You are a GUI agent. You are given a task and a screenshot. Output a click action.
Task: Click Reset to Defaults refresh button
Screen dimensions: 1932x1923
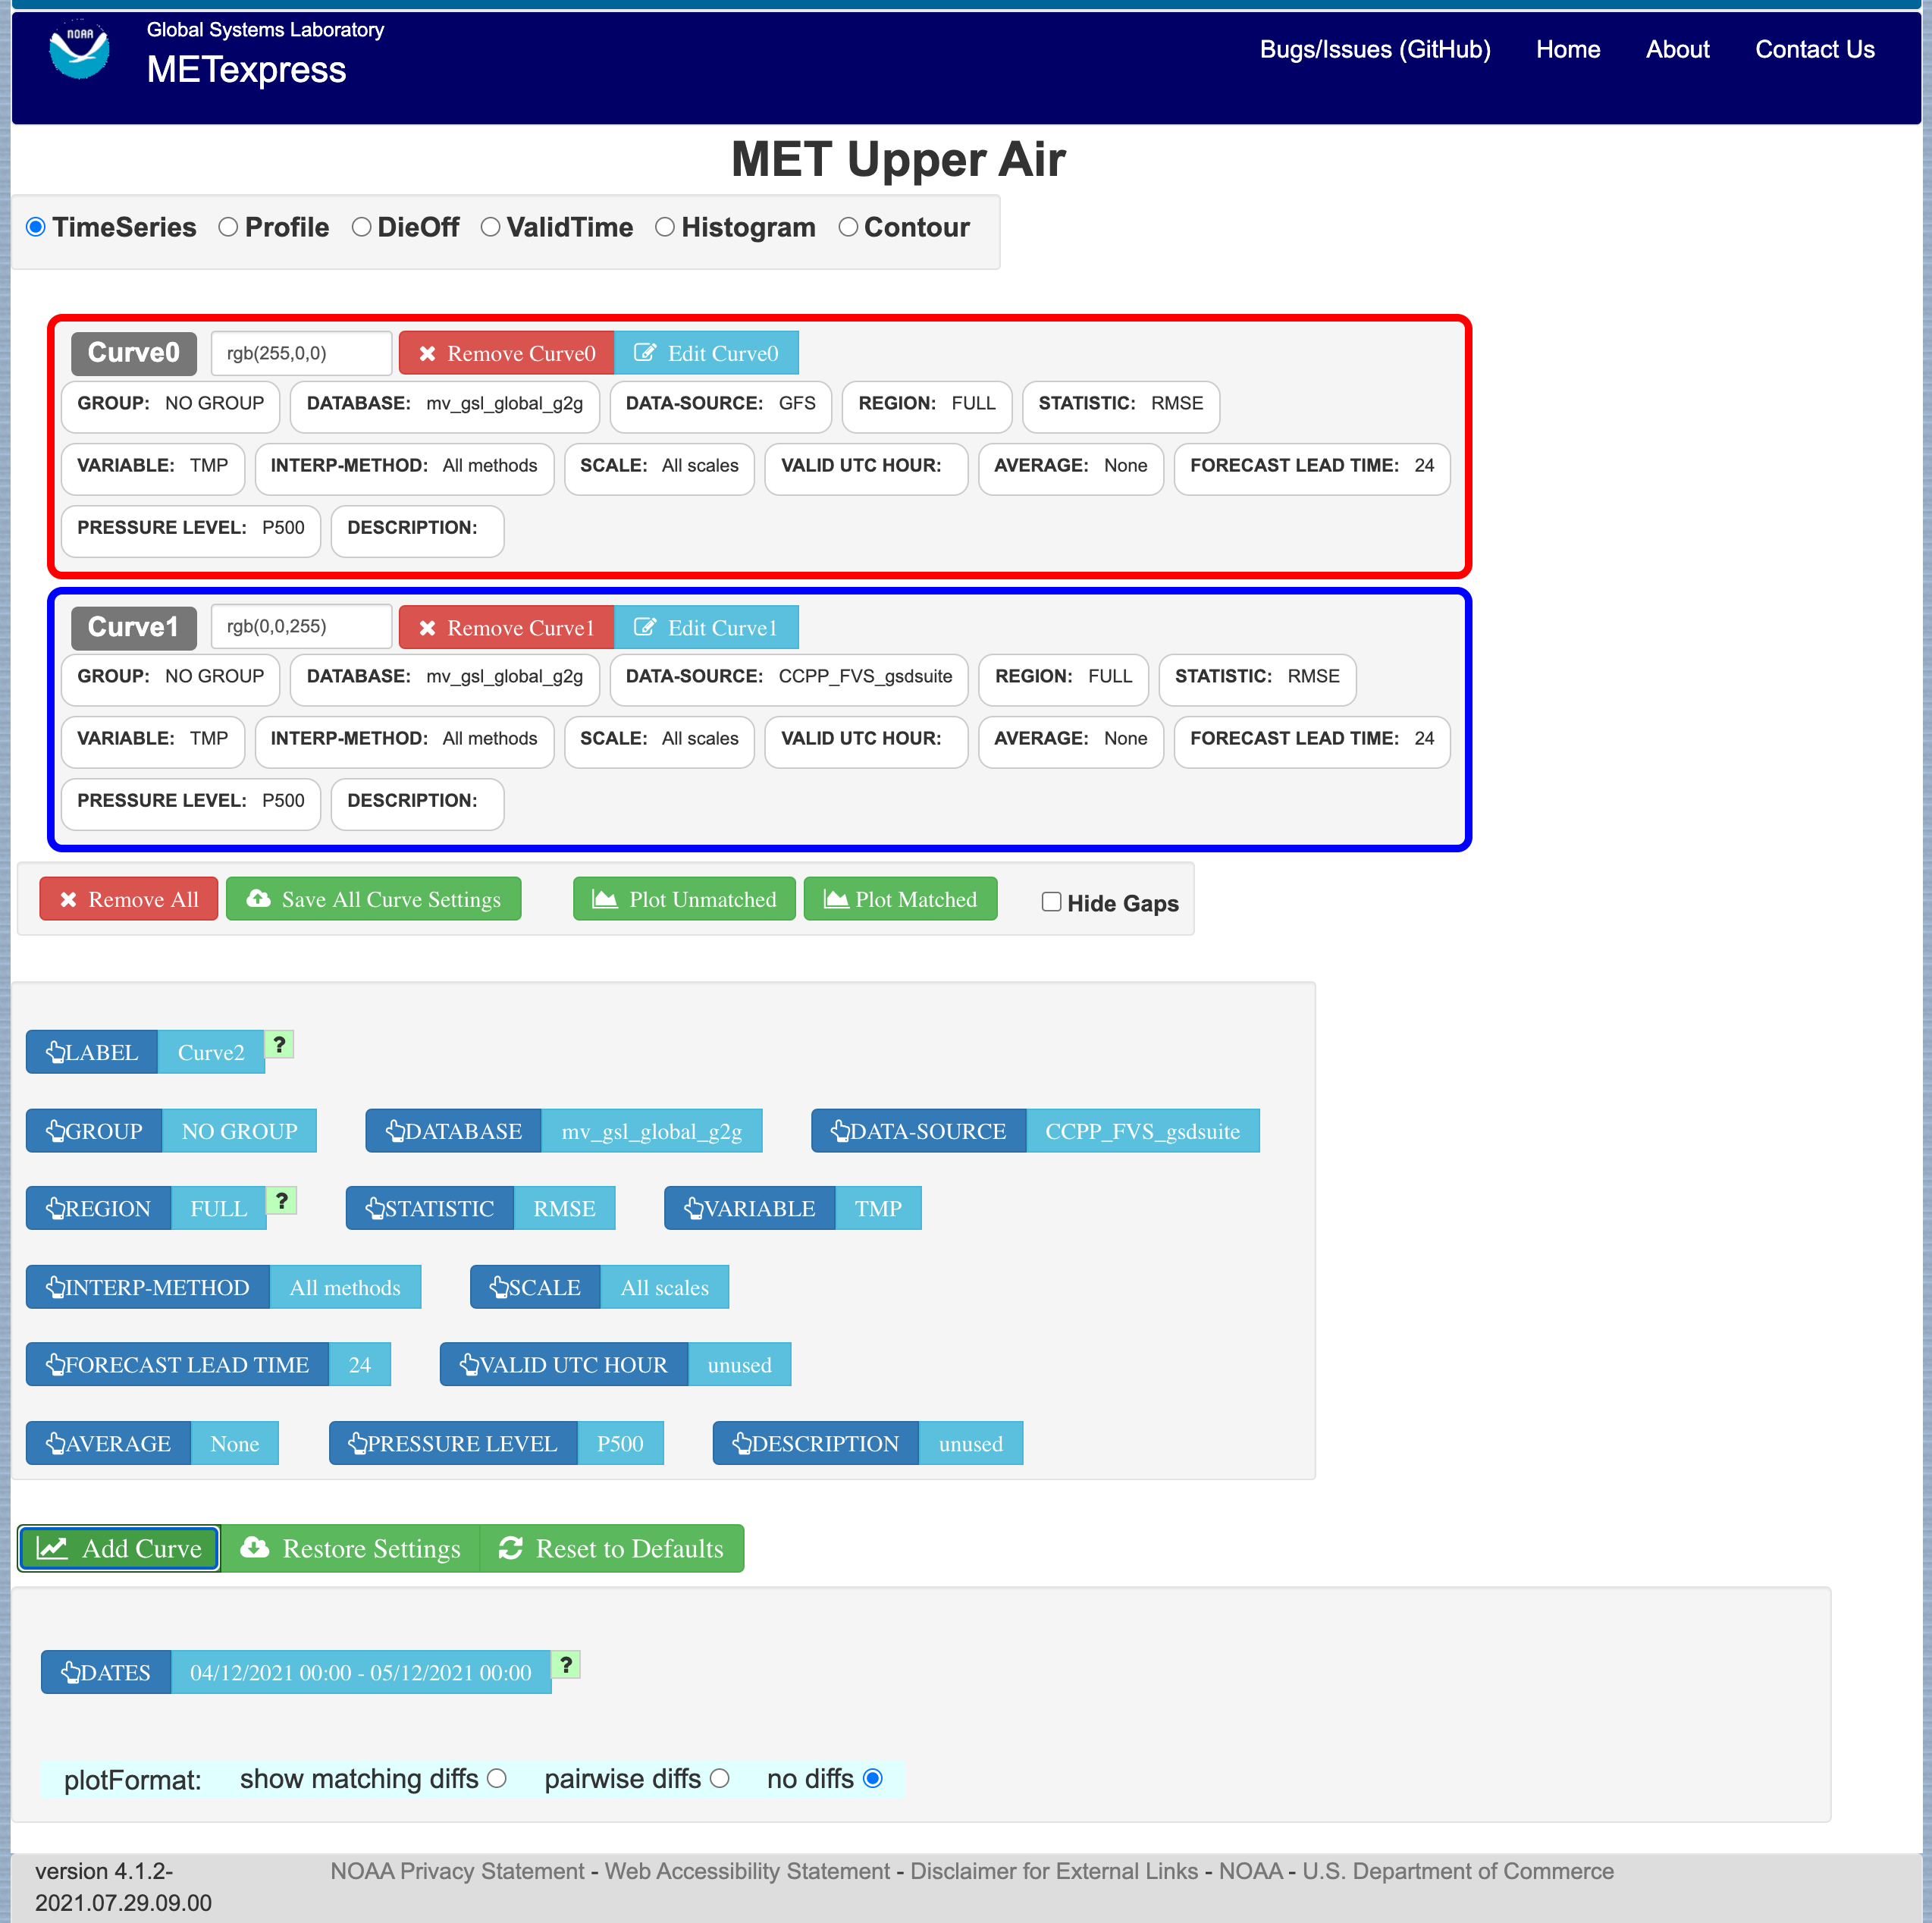[612, 1548]
